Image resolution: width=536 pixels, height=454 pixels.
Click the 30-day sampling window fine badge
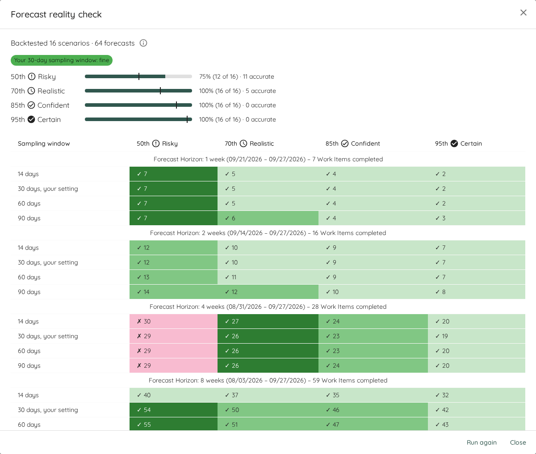click(62, 60)
